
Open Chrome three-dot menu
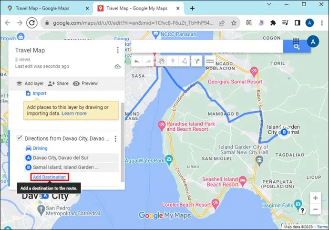(322, 23)
